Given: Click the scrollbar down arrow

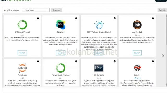Looking at the screenshot, I should pyautogui.click(x=166, y=85).
